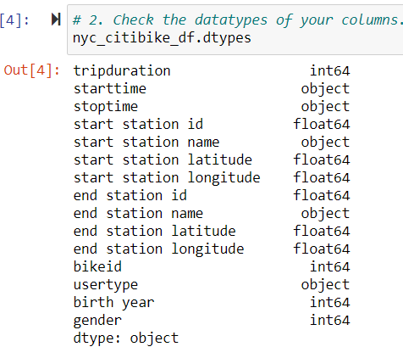The width and height of the screenshot is (403, 358).
Task: Click the 'tripduration' row label
Action: coord(122,70)
